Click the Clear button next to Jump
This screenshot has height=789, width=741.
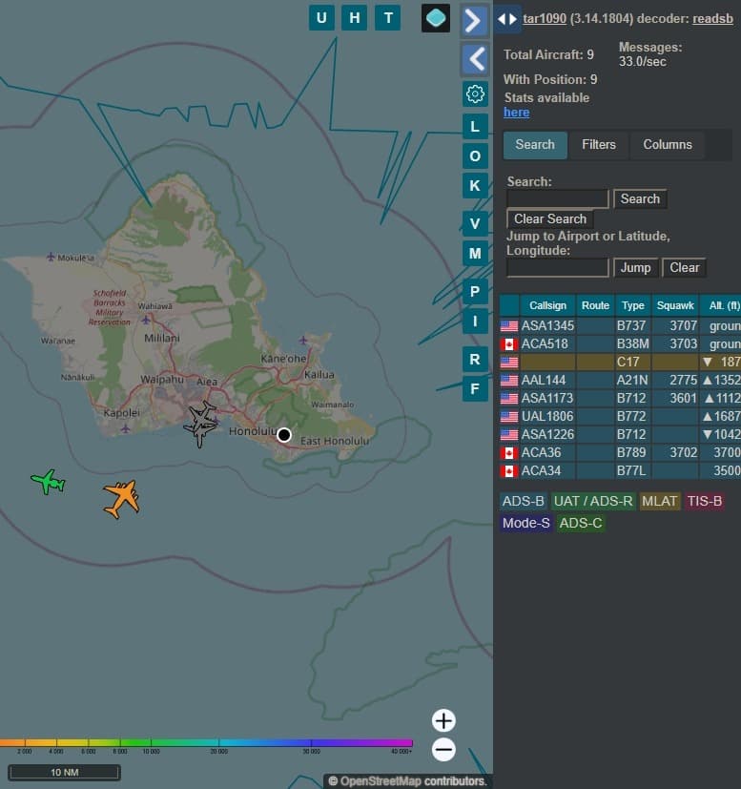(684, 268)
